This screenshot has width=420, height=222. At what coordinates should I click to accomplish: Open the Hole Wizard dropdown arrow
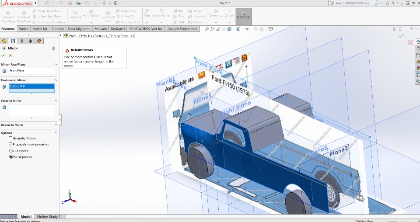pos(91,23)
